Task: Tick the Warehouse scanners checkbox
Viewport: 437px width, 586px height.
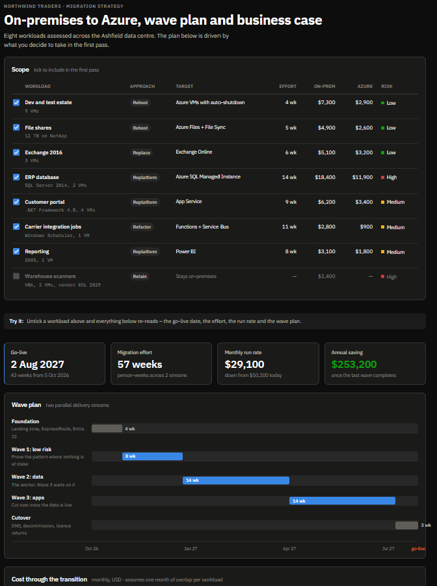Action: pos(16,276)
